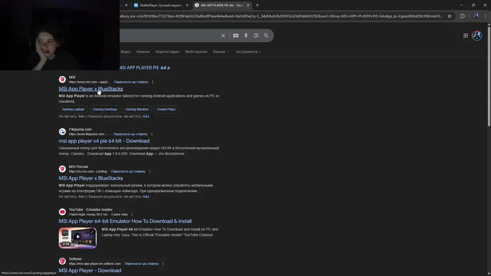Screen dimensions: 491x276
Task: Open MSI Россия App Player x BlueStacks link
Action: tap(91, 178)
